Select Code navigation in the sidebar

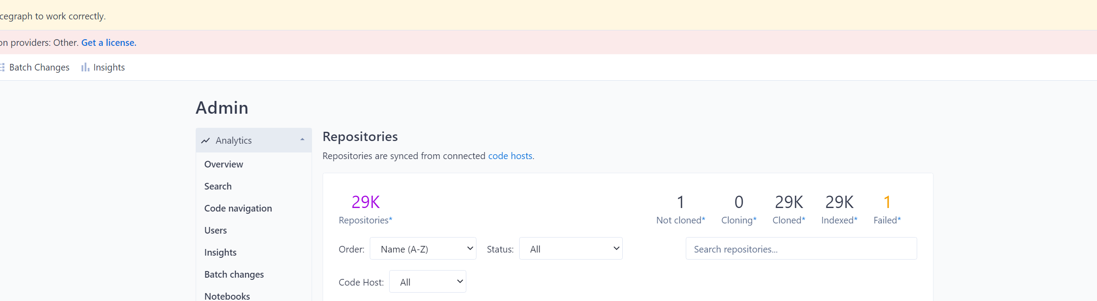(x=238, y=208)
